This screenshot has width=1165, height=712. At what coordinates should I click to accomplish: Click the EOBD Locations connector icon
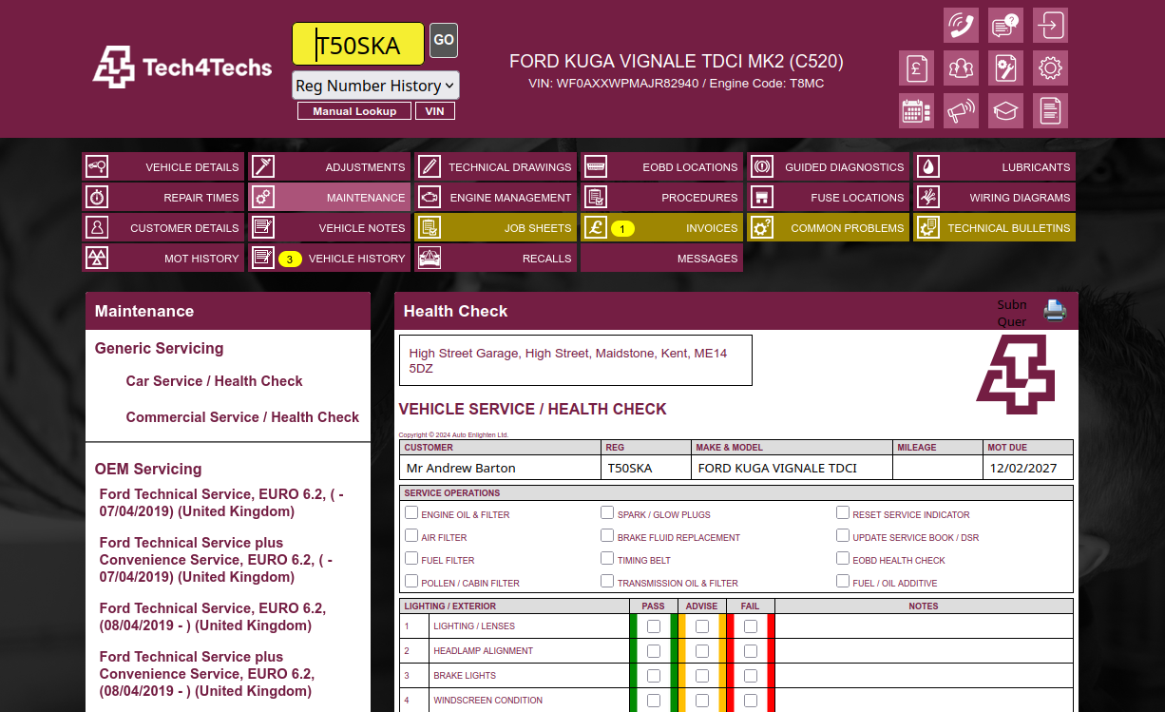pyautogui.click(x=596, y=166)
